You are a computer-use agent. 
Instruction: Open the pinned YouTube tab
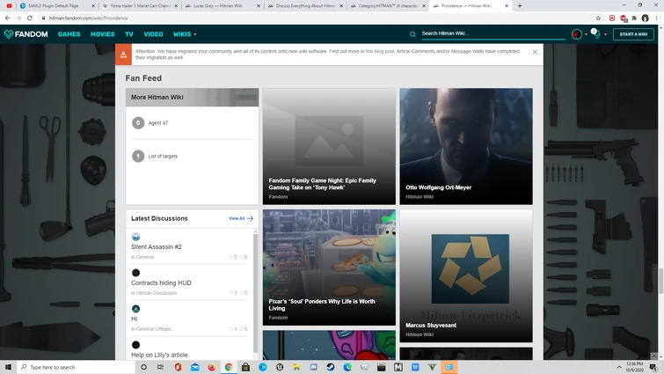click(9, 6)
